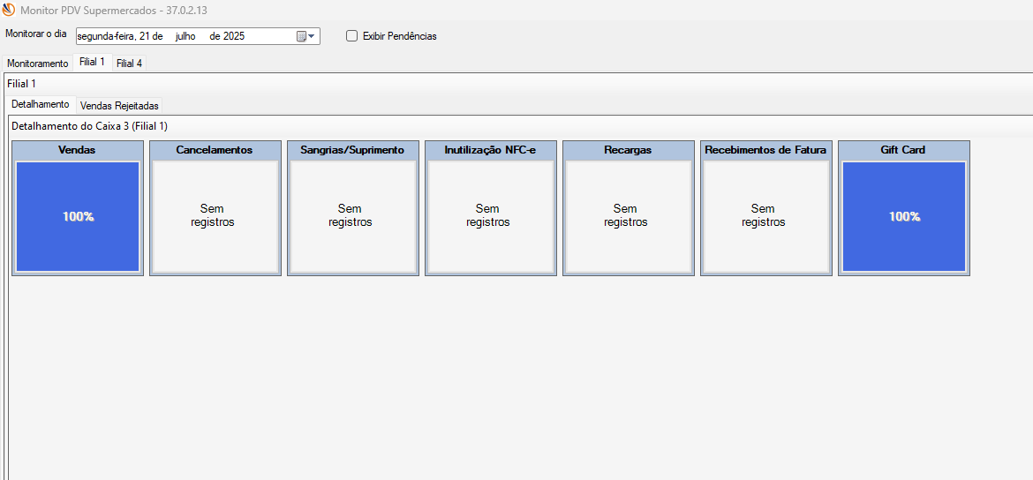Click the 'Gift Card' tile header
1033x480 pixels.
point(903,150)
